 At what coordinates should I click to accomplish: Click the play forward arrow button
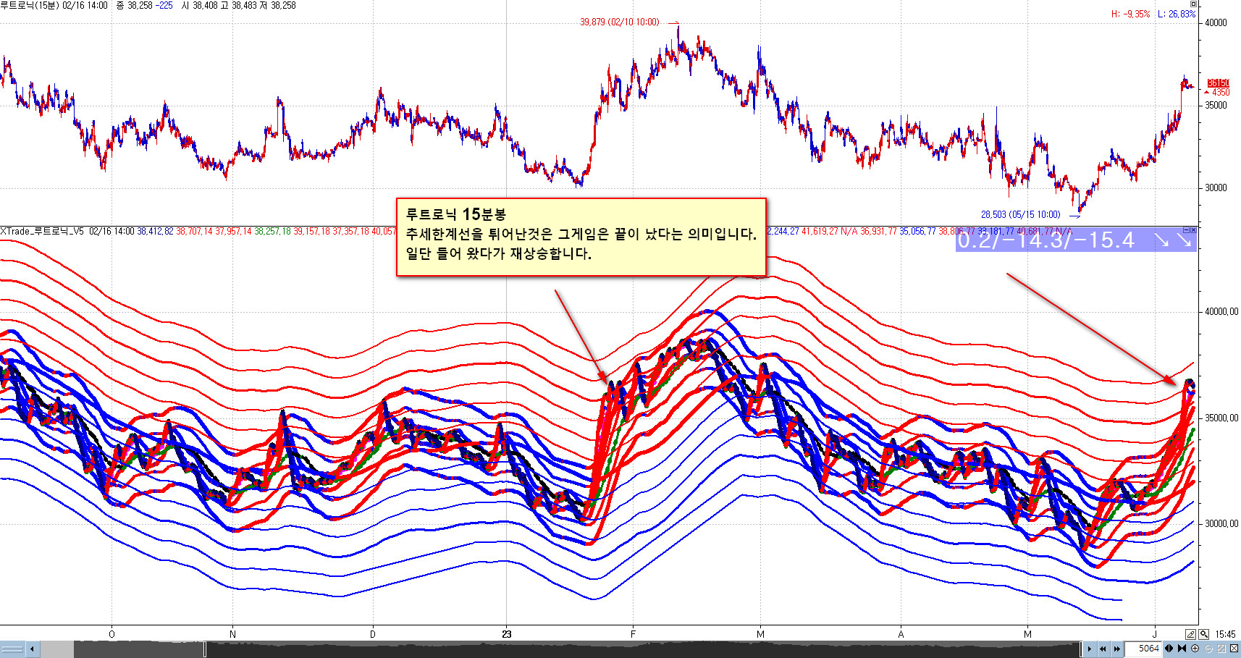[1089, 649]
